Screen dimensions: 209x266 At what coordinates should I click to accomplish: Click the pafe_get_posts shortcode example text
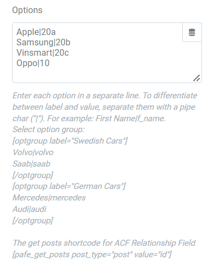[92, 255]
